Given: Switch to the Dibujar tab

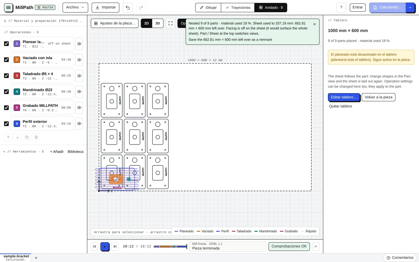Looking at the screenshot, I should (x=208, y=8).
